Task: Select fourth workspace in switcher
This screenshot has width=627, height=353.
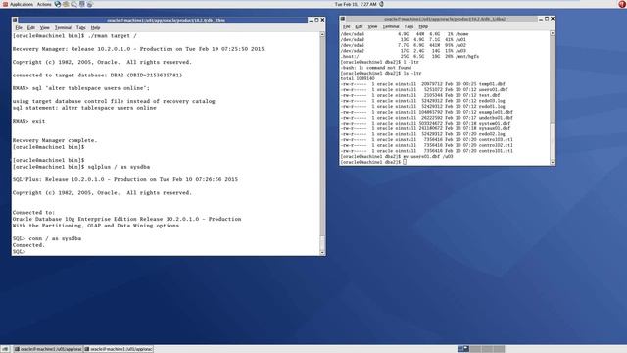Action: click(499, 349)
